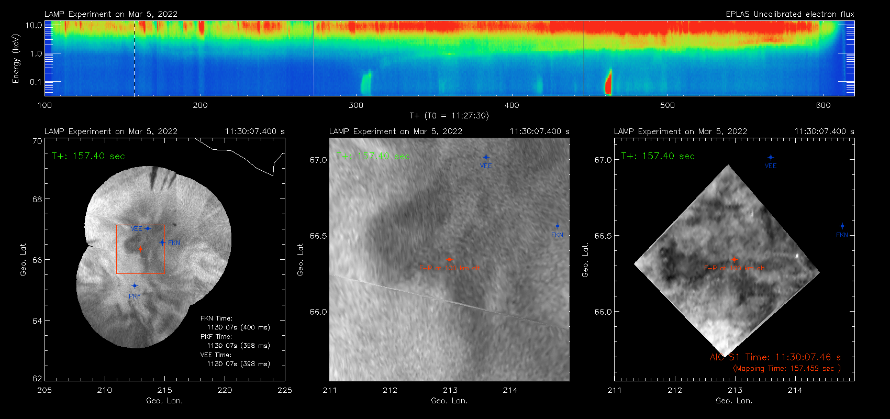Click the 0.1 energy tick label
The image size is (890, 419).
[x=36, y=82]
